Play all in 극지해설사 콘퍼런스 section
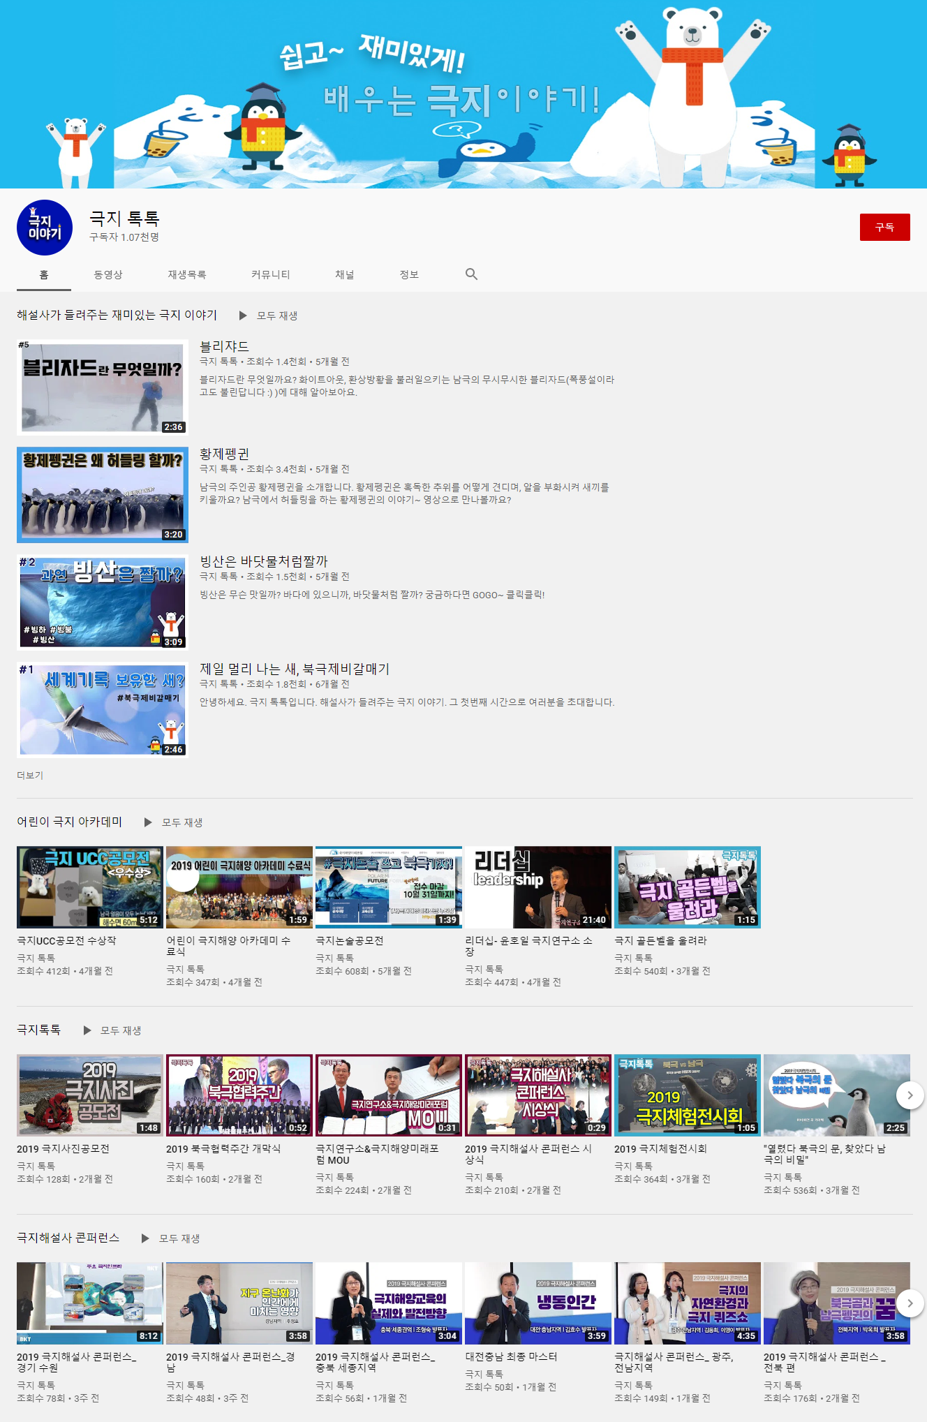The width and height of the screenshot is (927, 1422). coord(171,1238)
